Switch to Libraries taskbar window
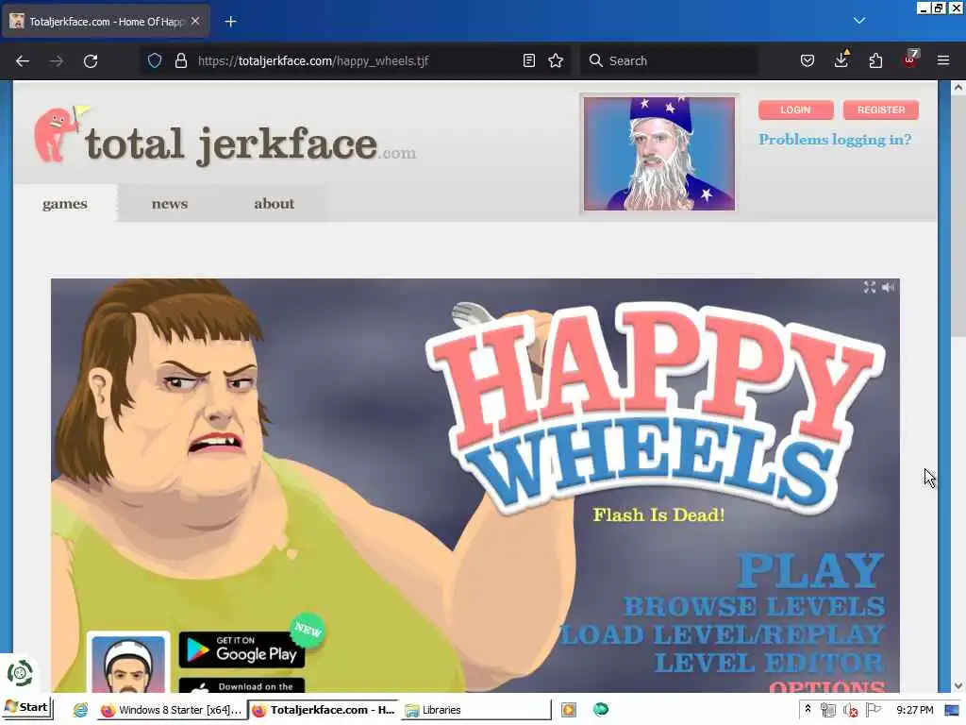Image resolution: width=966 pixels, height=725 pixels. tap(476, 710)
